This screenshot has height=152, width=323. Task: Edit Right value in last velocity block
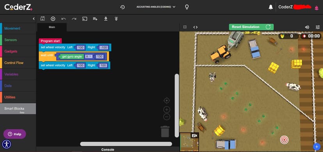pyautogui.click(x=103, y=65)
